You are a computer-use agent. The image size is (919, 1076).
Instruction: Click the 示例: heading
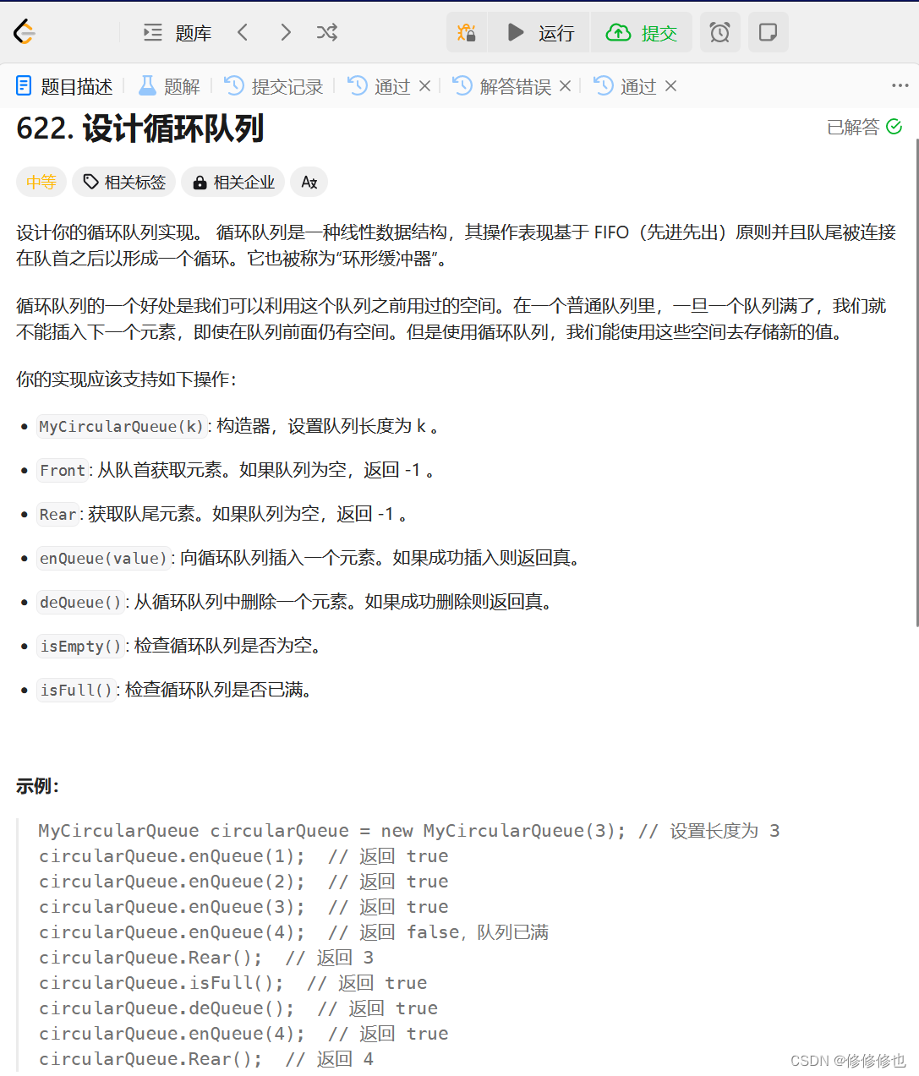coord(37,786)
